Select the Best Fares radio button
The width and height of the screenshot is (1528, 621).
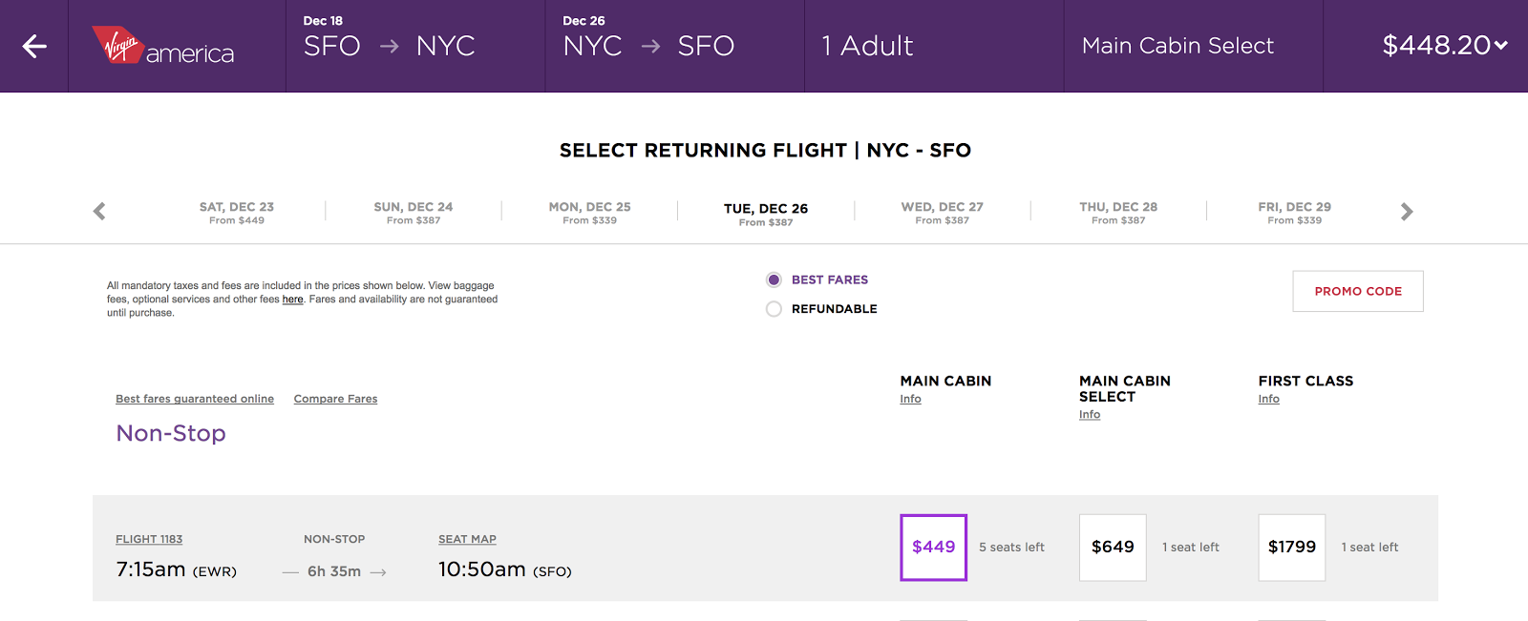click(x=774, y=279)
